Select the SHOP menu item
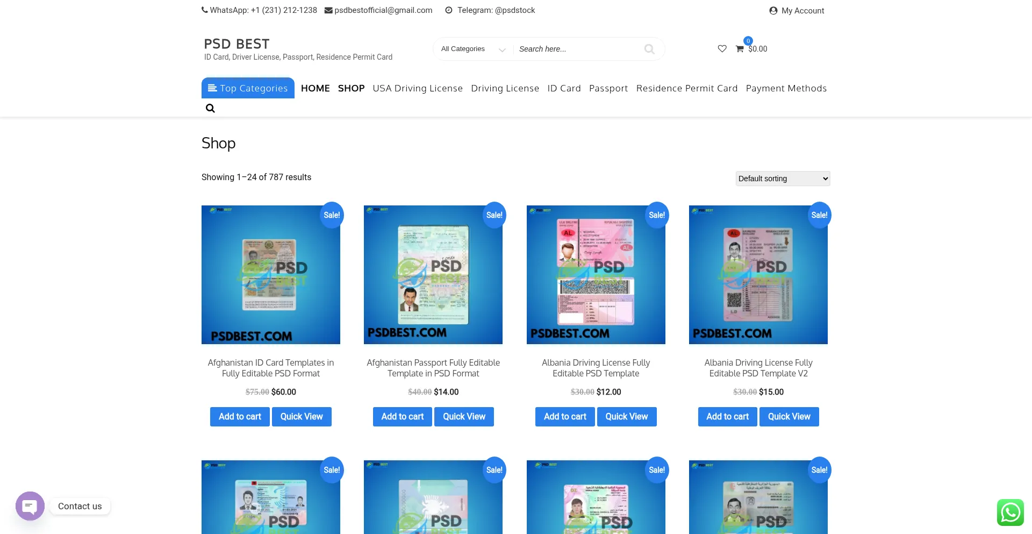 [x=351, y=88]
